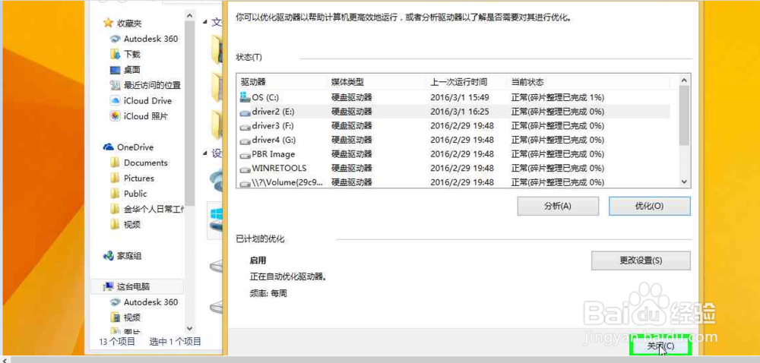Click 硬盘驱动器 in the WINRETOOLS row
The image size is (760, 363).
(x=352, y=169)
